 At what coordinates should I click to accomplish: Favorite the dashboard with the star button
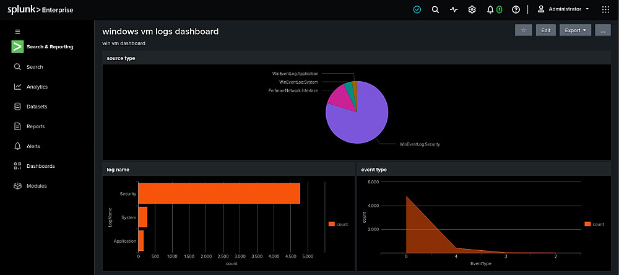coord(524,30)
